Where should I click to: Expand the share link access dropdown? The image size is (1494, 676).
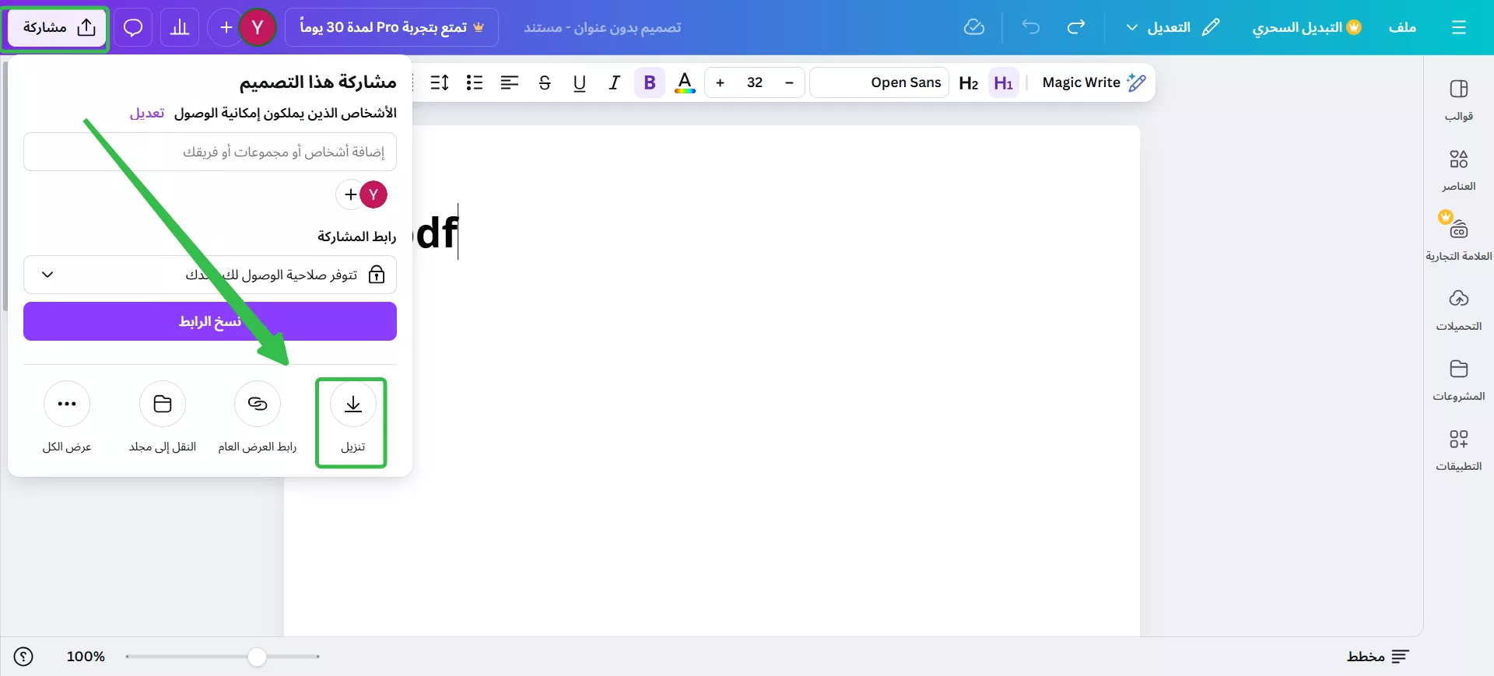pyautogui.click(x=210, y=275)
